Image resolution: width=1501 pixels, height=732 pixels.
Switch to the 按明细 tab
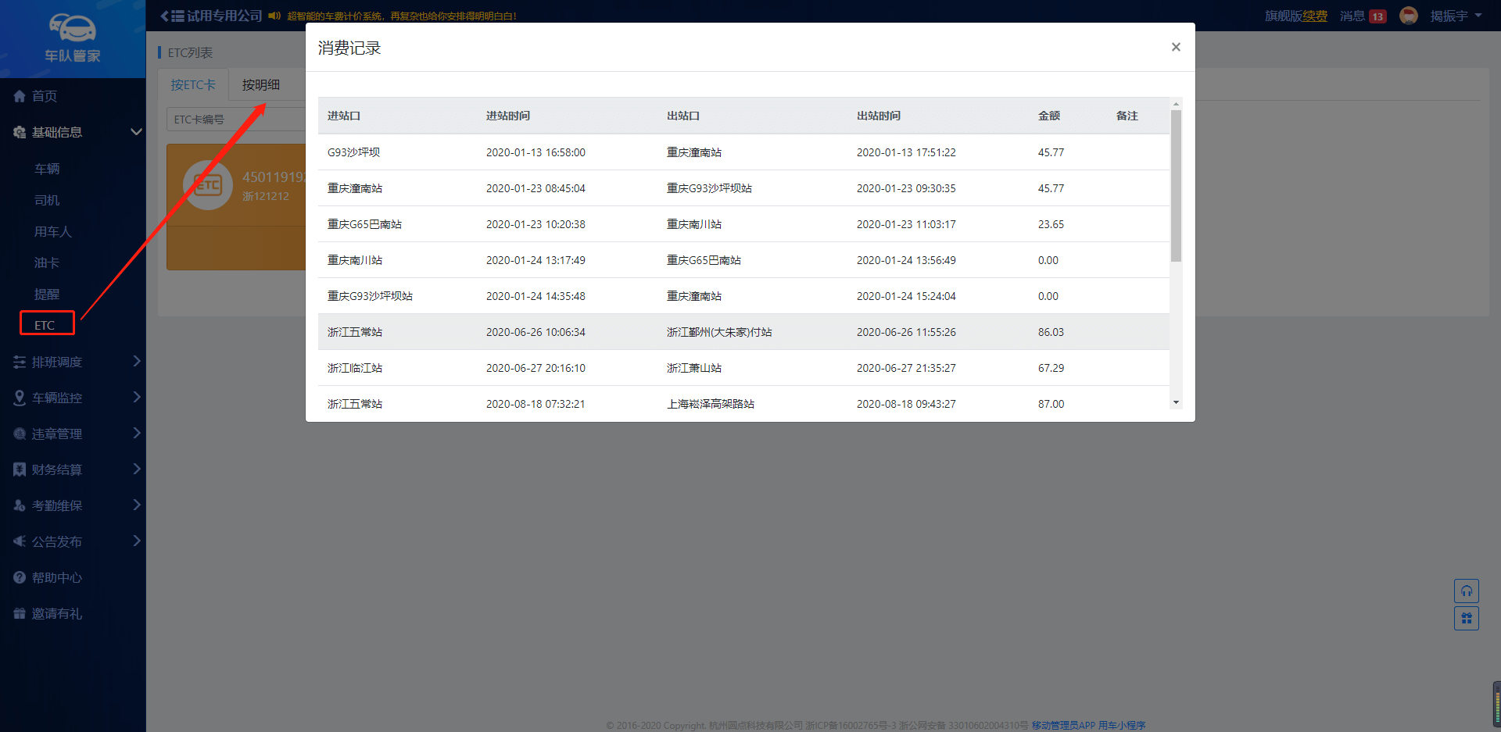260,84
